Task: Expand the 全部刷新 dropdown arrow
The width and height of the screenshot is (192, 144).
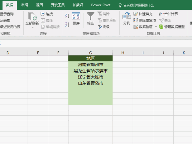Action: click(33, 27)
